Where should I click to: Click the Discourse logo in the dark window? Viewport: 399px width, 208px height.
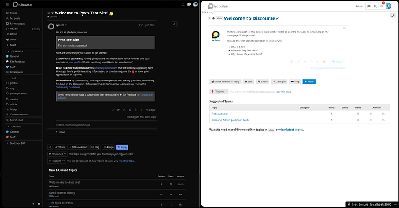[x=23, y=4]
